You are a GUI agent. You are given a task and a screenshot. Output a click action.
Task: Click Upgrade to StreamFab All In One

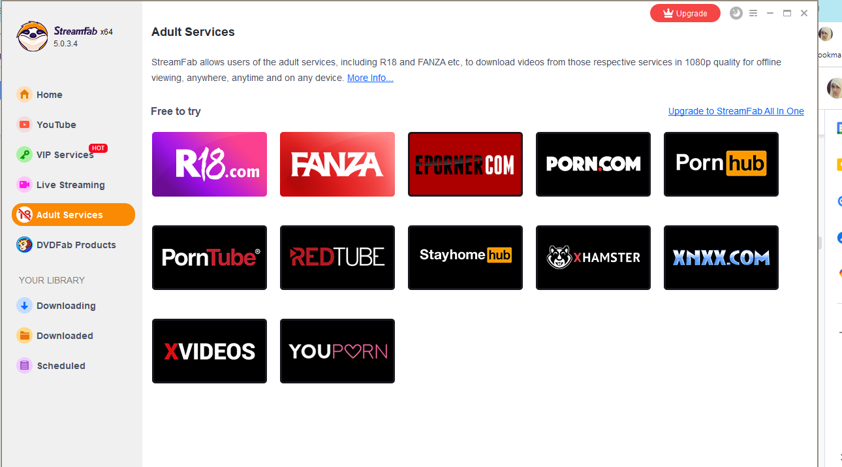[736, 111]
